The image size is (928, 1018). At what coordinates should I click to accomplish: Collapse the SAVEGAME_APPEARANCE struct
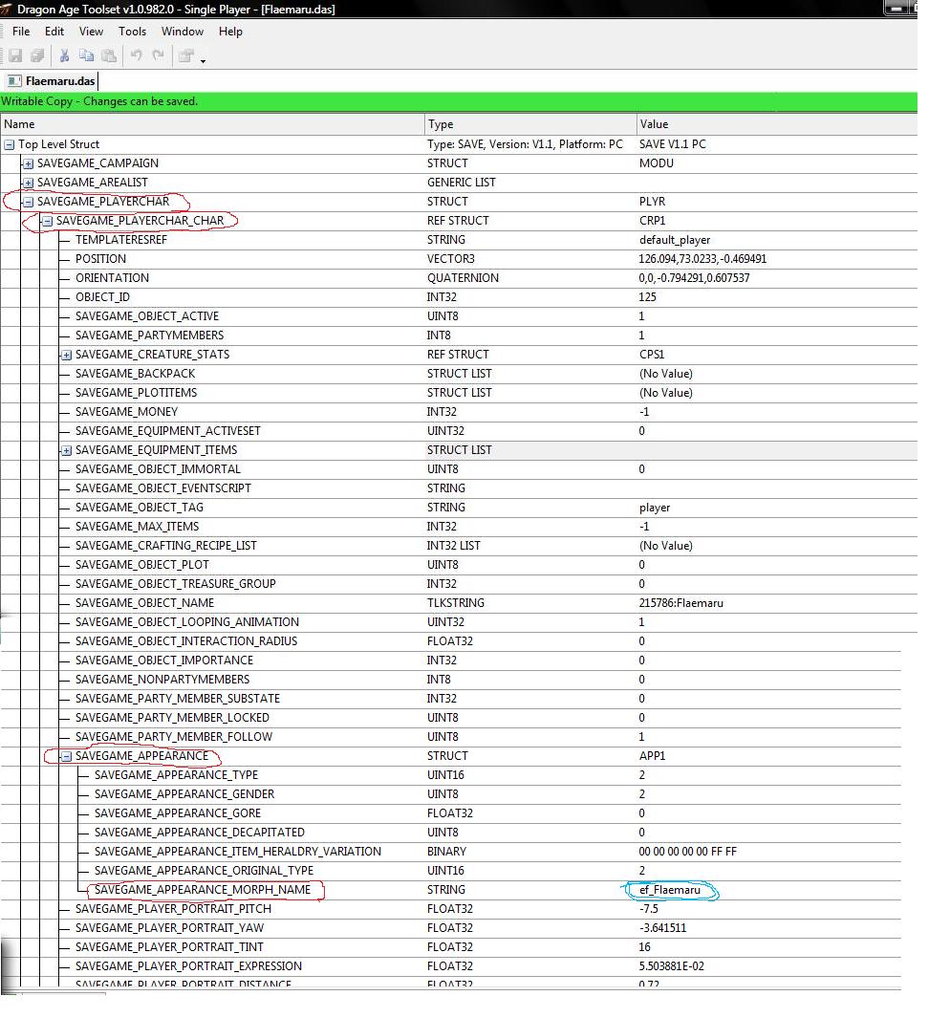click(x=66, y=756)
